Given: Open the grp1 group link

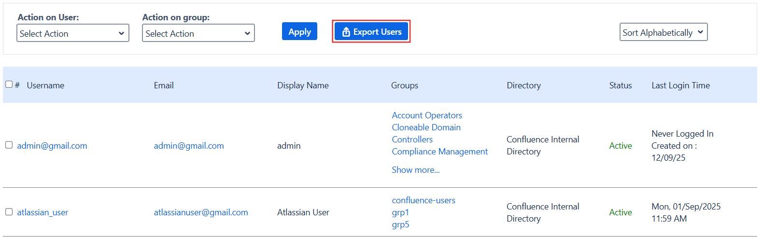Looking at the screenshot, I should (x=400, y=212).
